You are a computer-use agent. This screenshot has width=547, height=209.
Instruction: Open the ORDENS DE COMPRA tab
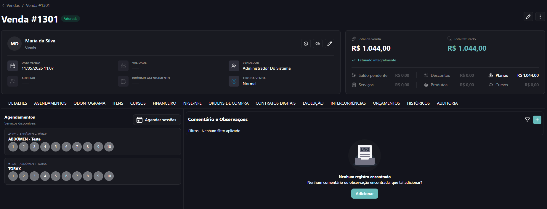229,103
